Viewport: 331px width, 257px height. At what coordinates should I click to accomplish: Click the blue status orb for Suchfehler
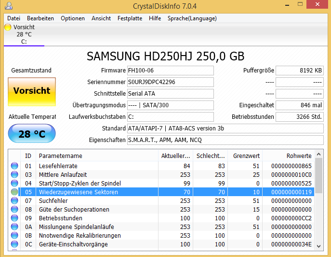pyautogui.click(x=14, y=200)
